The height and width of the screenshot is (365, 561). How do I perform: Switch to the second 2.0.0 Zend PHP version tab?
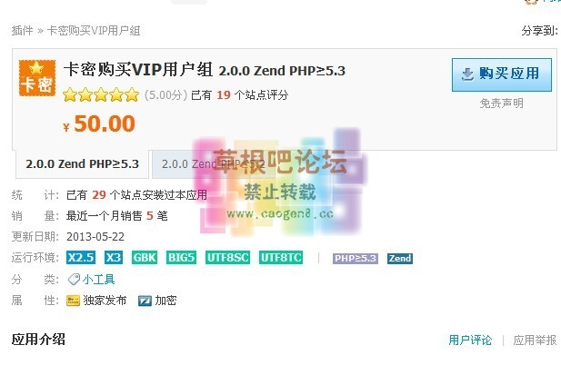(x=213, y=164)
